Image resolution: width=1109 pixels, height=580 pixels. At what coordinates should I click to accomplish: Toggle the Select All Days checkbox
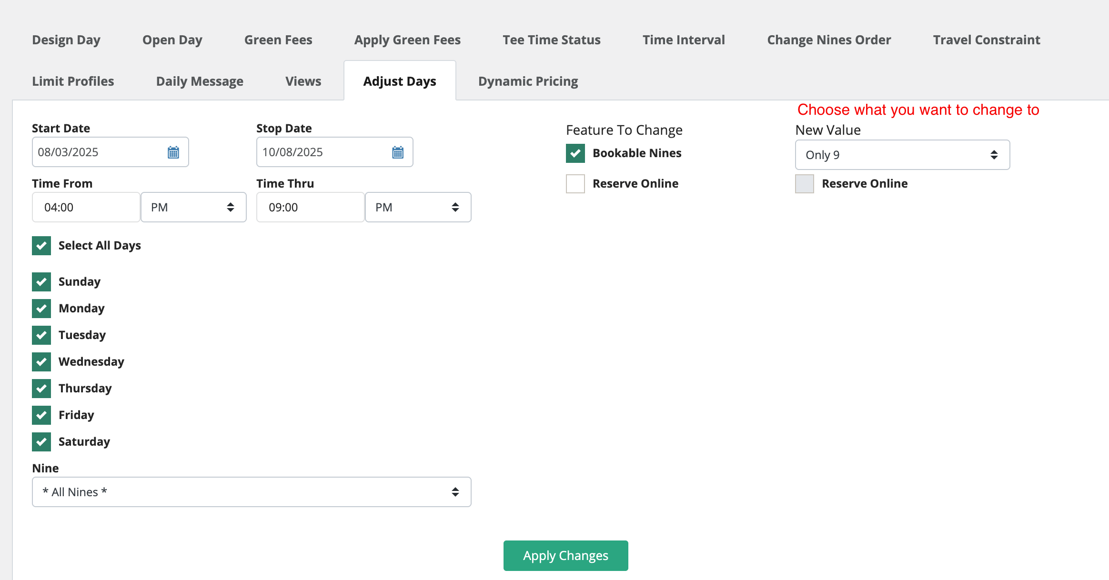[x=41, y=246]
